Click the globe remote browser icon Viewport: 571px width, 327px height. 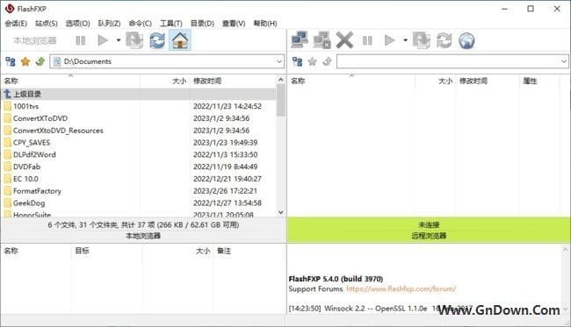pos(466,40)
